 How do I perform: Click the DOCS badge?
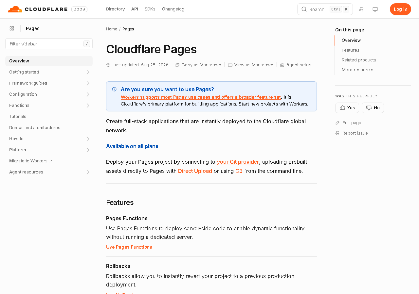(x=79, y=9)
